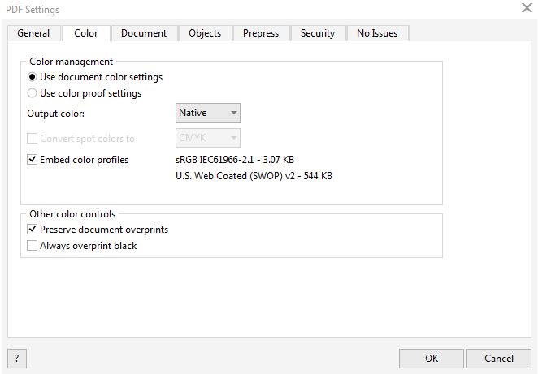Open the help question mark button

click(x=17, y=359)
